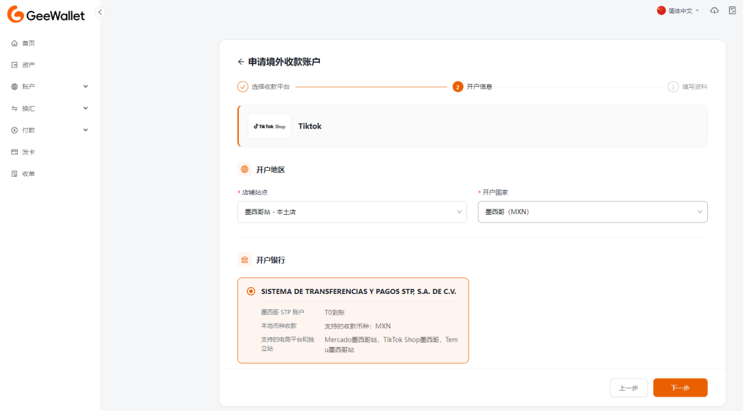This screenshot has width=743, height=411.
Task: Select the STP bank radio button
Action: (251, 291)
